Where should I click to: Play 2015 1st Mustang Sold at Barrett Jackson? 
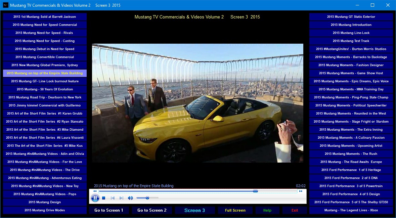(45, 17)
